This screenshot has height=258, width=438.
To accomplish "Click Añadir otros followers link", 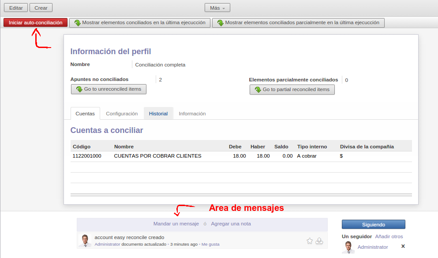I will (389, 236).
